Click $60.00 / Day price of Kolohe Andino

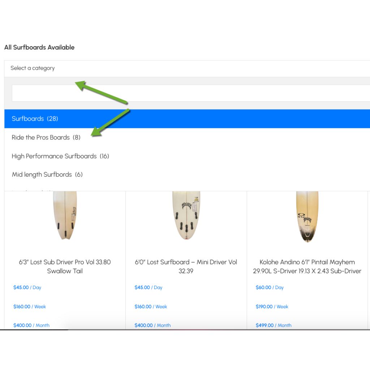pyautogui.click(x=270, y=287)
